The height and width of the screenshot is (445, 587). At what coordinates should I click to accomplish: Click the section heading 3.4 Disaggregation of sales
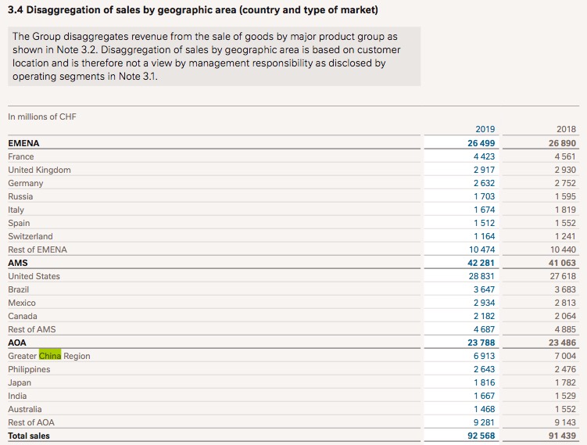pyautogui.click(x=192, y=10)
